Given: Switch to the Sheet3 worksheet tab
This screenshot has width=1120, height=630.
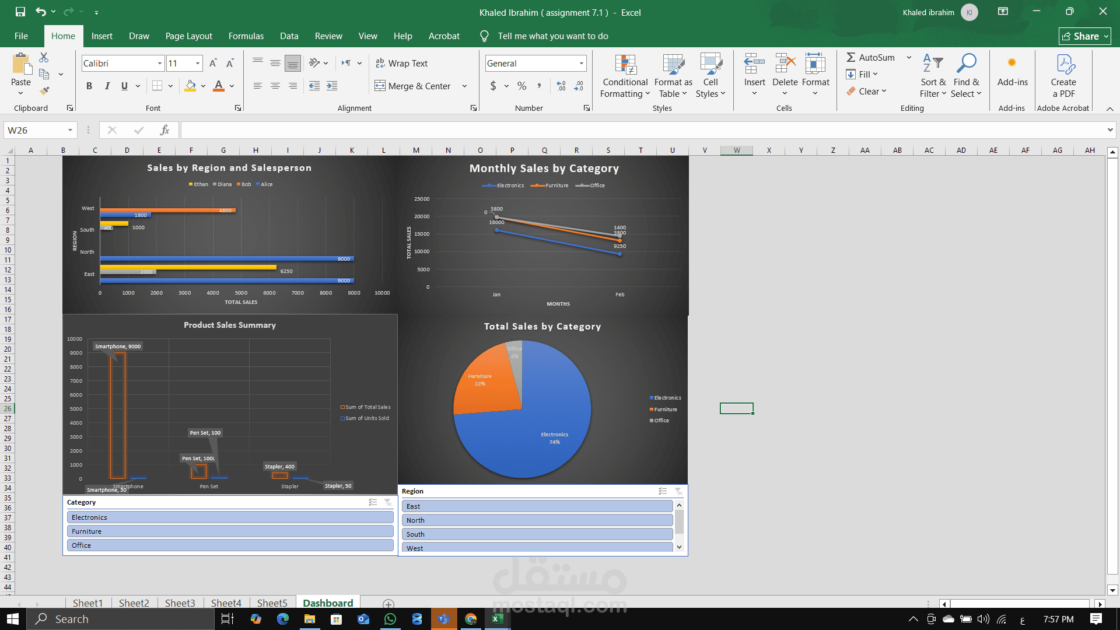Looking at the screenshot, I should (180, 603).
